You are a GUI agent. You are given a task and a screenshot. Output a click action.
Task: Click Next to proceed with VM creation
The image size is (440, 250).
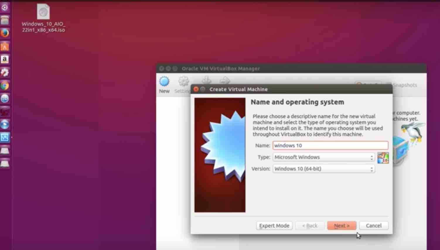(342, 225)
